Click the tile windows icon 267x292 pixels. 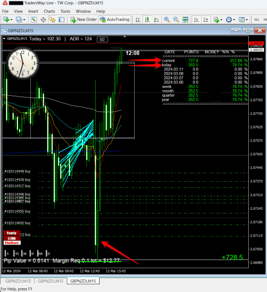coord(185,20)
